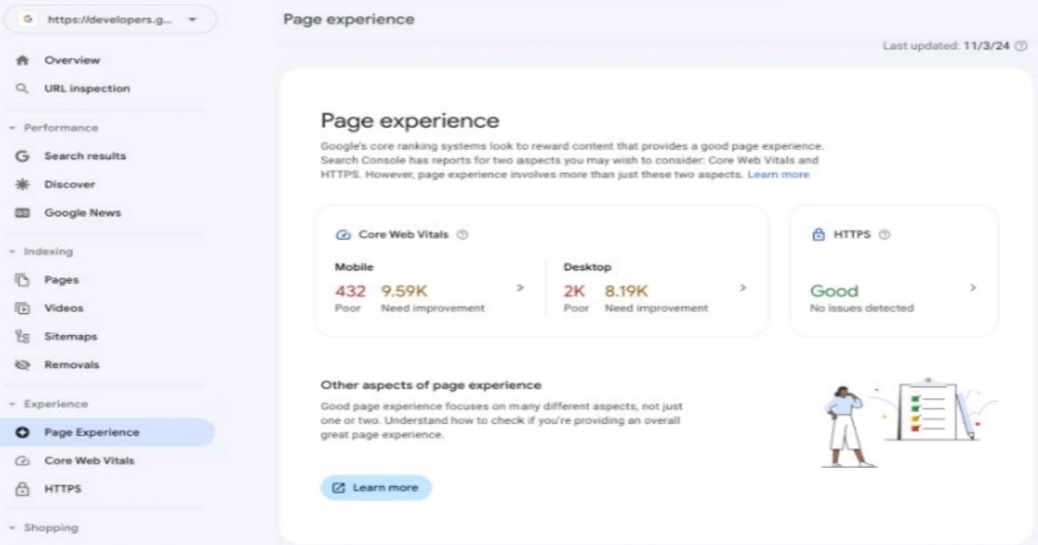The height and width of the screenshot is (545, 1038).
Task: Click the Removals report icon
Action: point(22,364)
